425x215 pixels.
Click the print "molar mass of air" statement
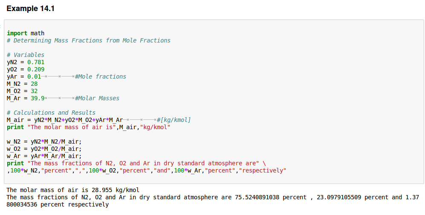click(89, 127)
